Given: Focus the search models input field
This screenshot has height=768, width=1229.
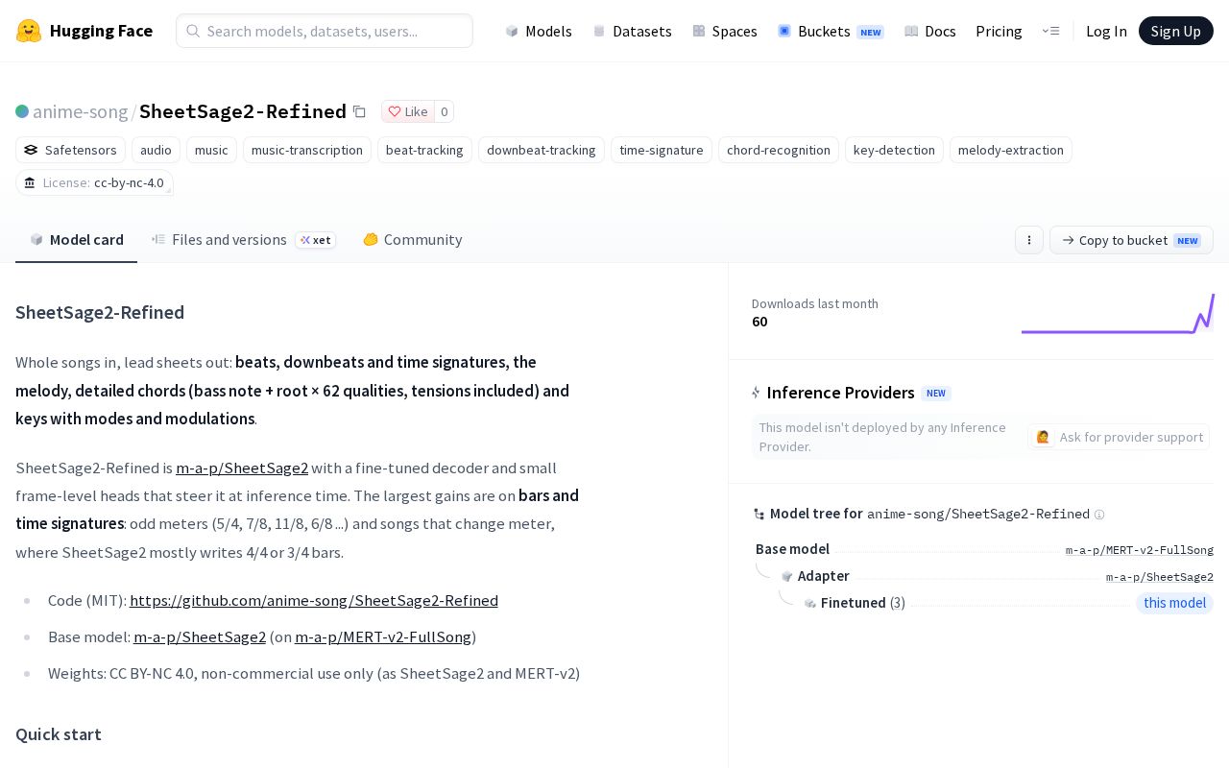Looking at the screenshot, I should click(x=325, y=31).
